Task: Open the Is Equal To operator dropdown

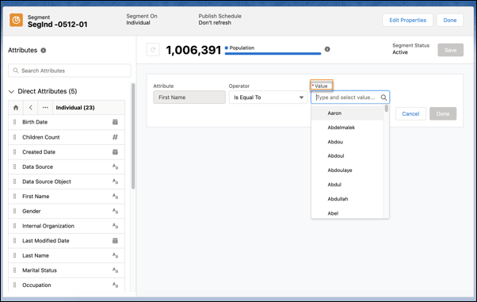Action: [x=268, y=97]
